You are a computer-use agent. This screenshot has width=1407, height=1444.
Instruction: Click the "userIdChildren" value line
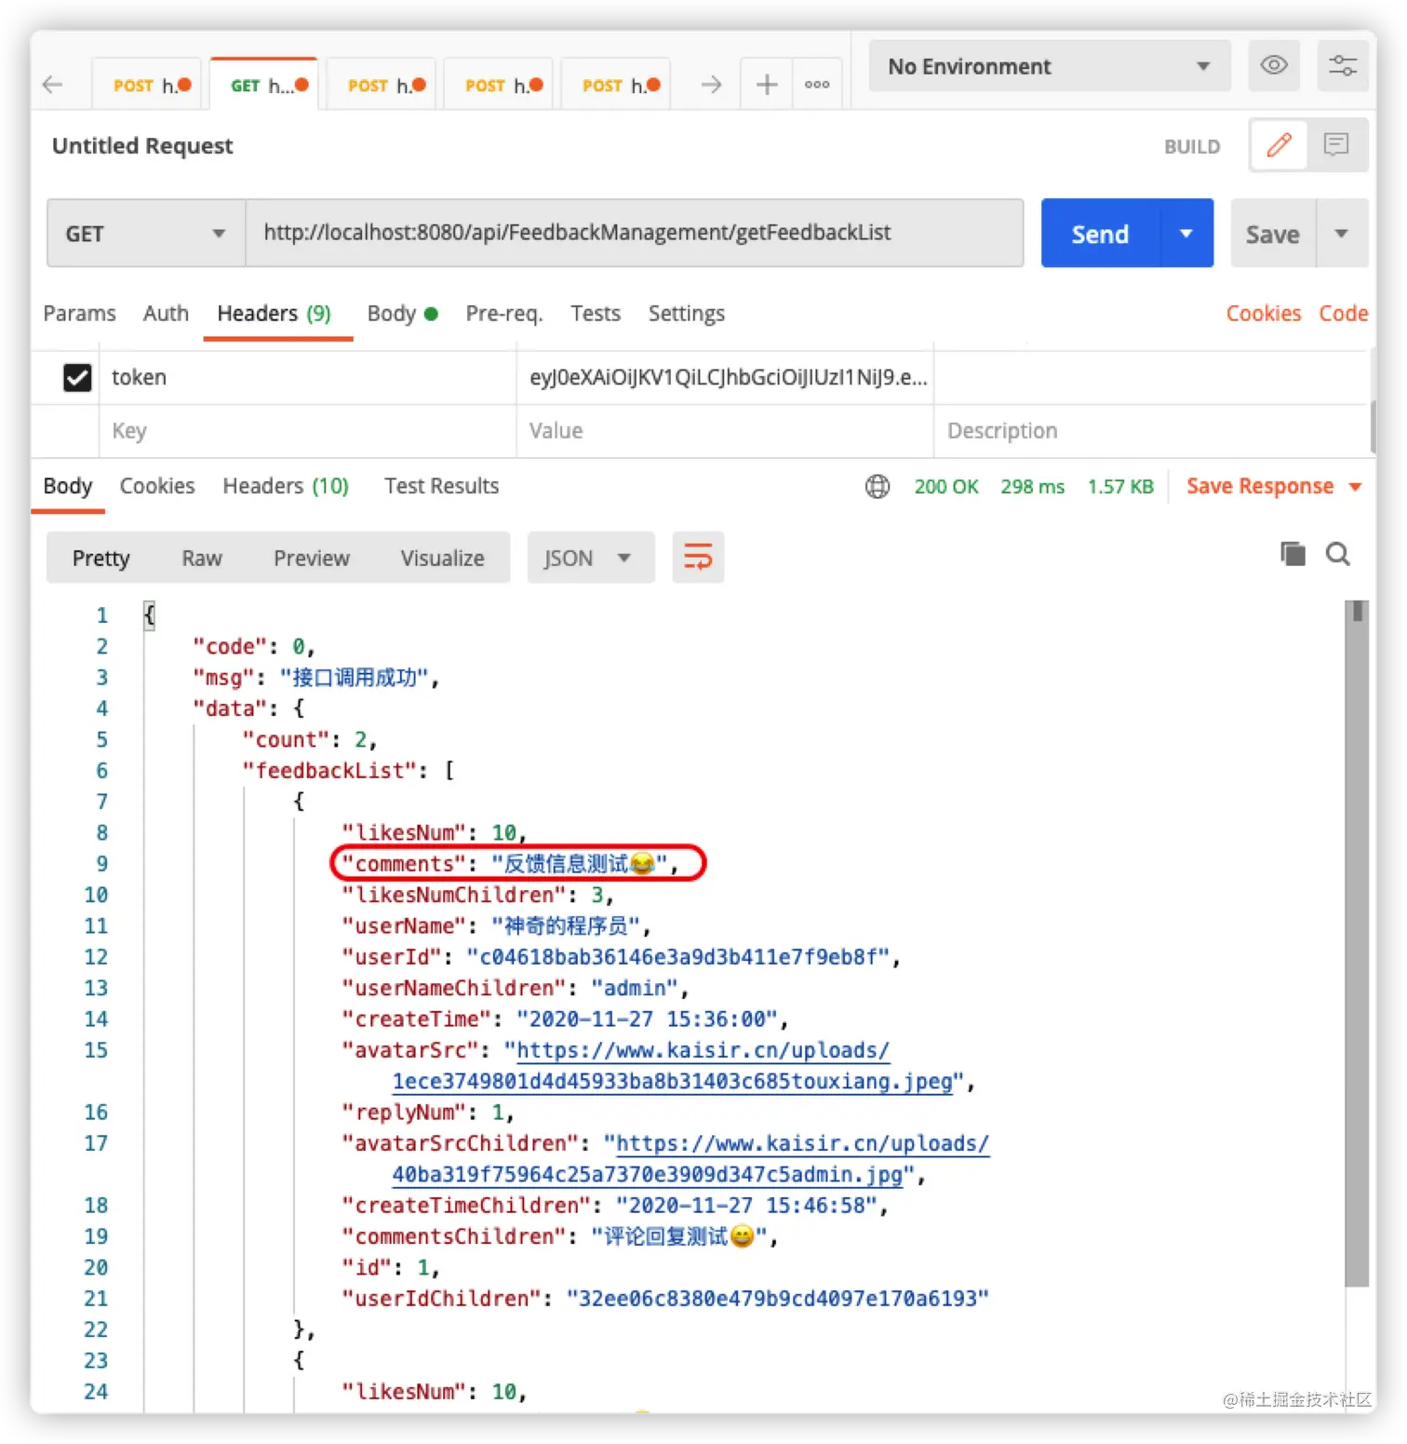pyautogui.click(x=664, y=1298)
